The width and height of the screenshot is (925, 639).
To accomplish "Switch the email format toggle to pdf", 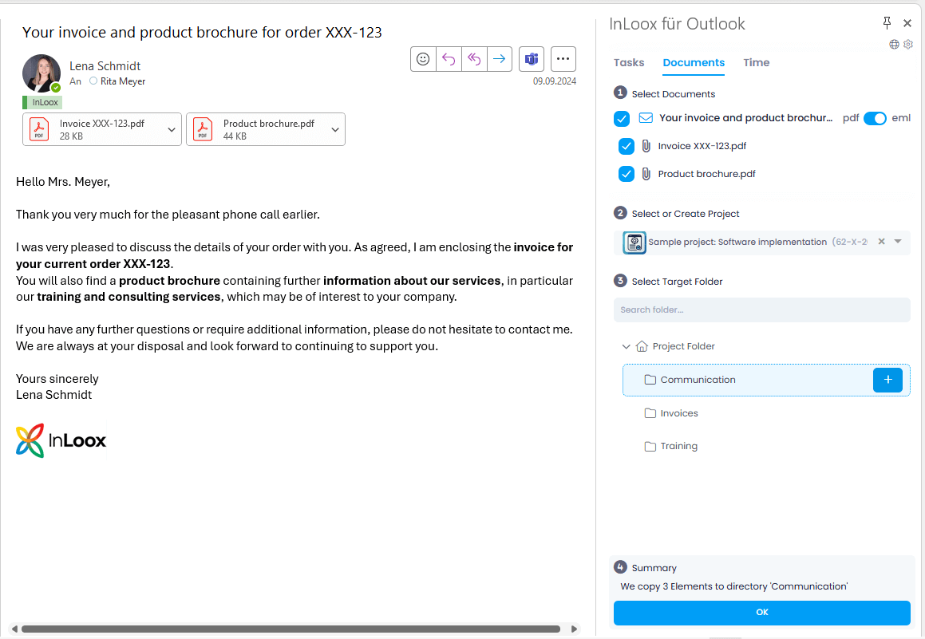I will (x=875, y=117).
